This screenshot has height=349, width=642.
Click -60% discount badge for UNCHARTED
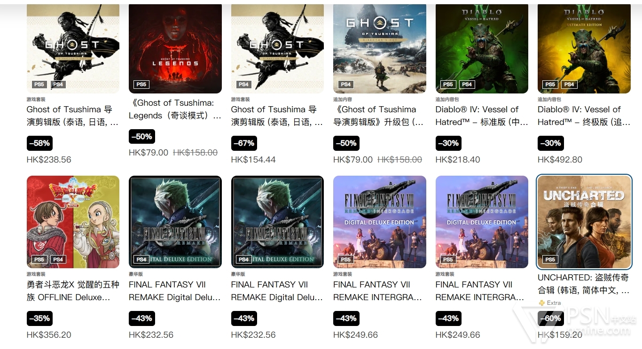[551, 318]
